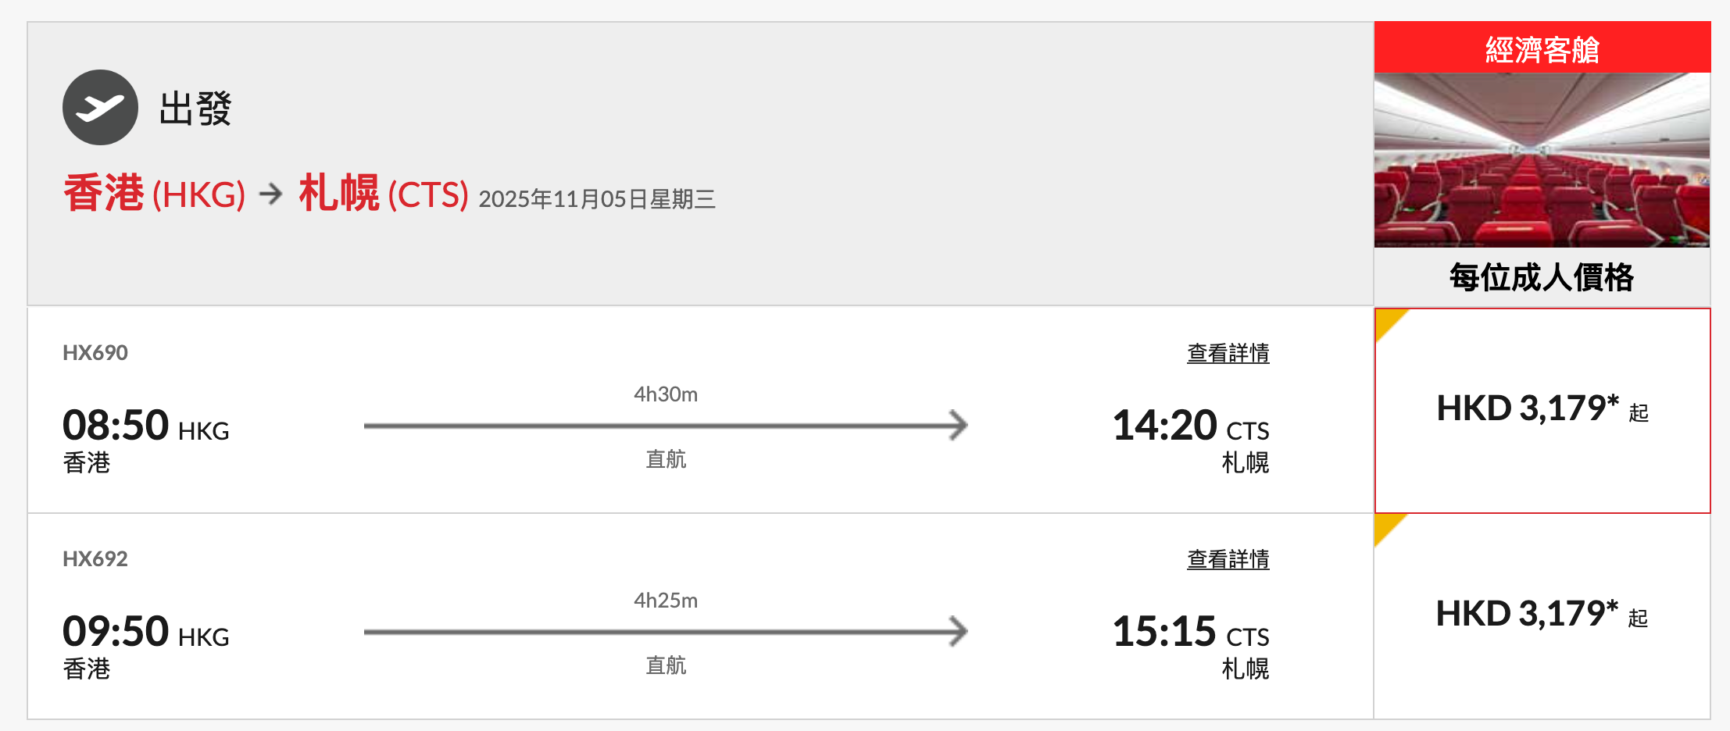Click the 2025年11月05日星期三 date text

pos(596,199)
